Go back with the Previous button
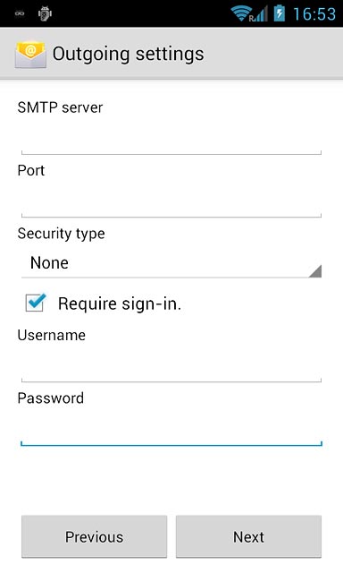Image resolution: width=343 pixels, height=573 pixels. click(x=94, y=536)
